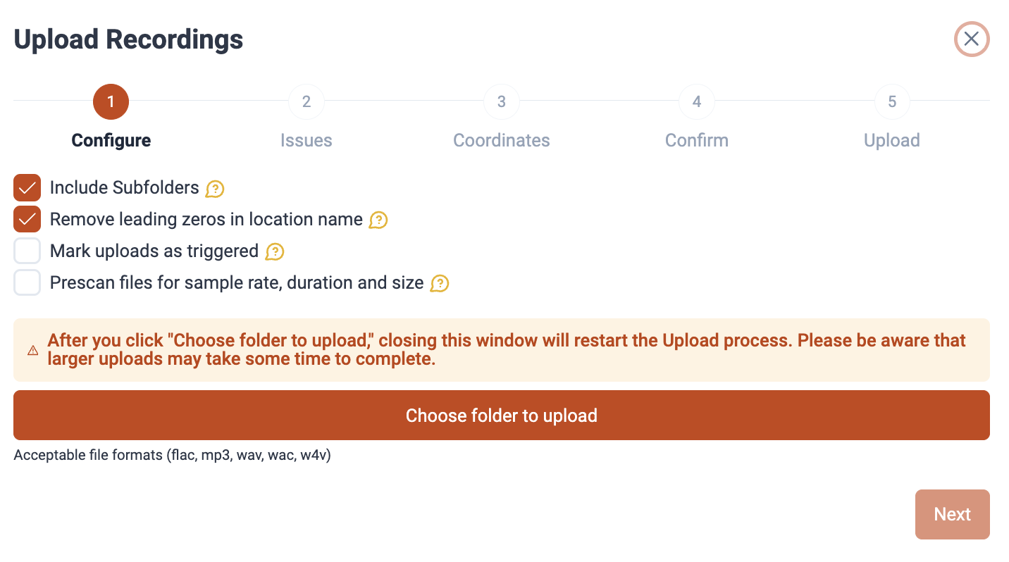Image resolution: width=1009 pixels, height=562 pixels.
Task: Click the Next button
Action: 952,515
